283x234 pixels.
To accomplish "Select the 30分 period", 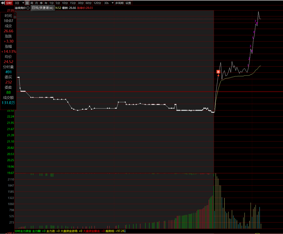I will (81, 3).
